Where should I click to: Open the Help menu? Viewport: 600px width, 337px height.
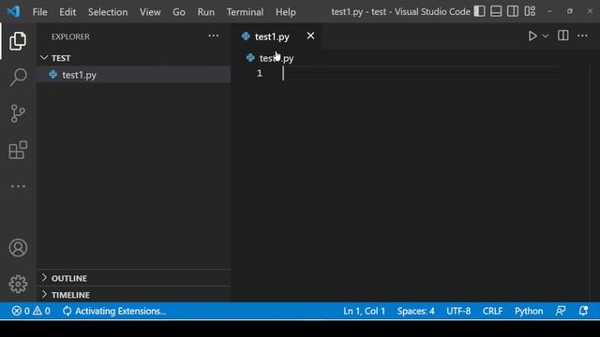pos(285,12)
